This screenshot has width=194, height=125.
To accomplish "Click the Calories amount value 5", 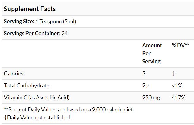I will 144,73.
